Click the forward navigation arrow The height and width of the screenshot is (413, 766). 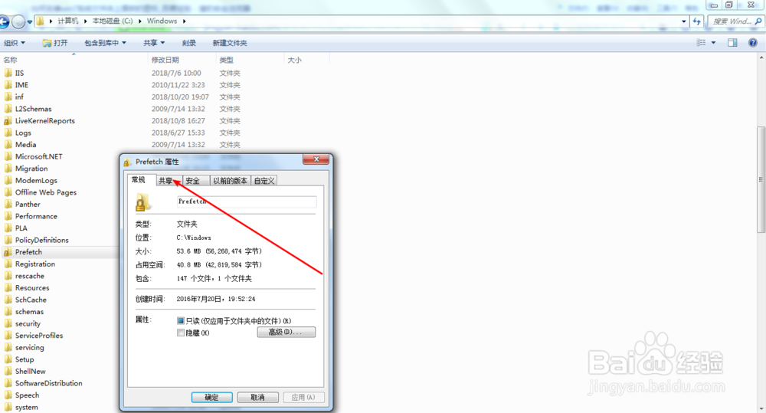coord(18,21)
